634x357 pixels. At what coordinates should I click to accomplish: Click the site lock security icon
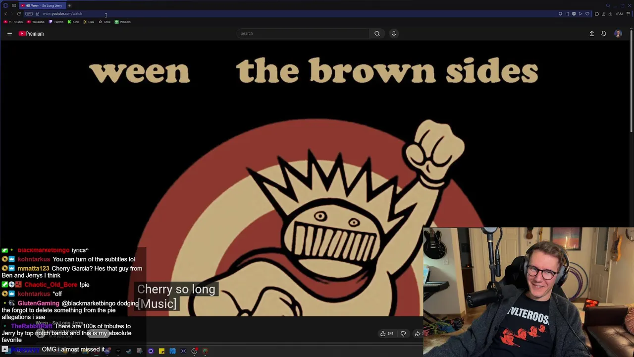37,14
